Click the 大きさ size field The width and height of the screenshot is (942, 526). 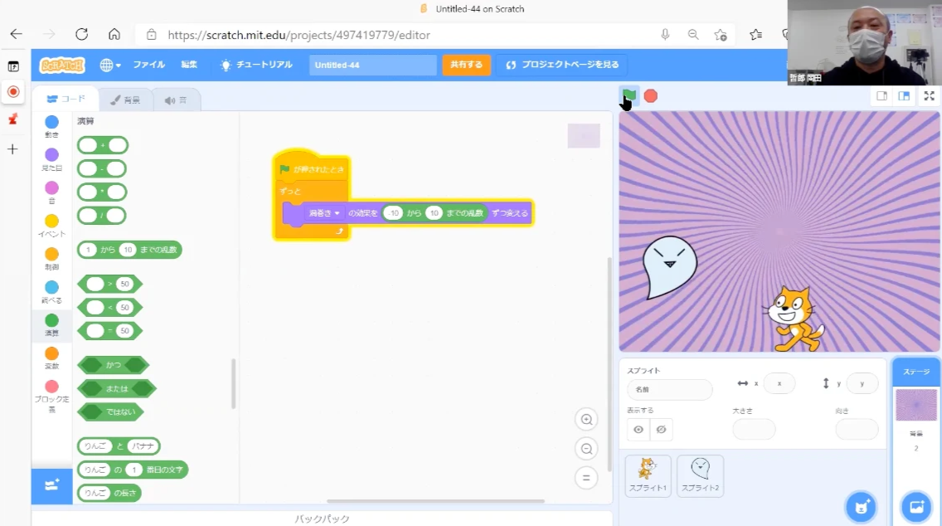click(x=754, y=429)
